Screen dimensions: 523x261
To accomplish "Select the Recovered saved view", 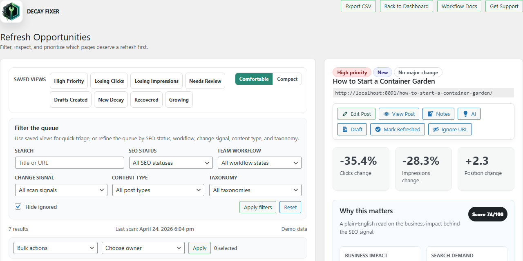I will pos(146,100).
